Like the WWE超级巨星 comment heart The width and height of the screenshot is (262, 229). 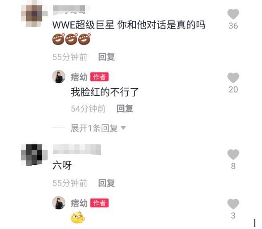coord(233,14)
